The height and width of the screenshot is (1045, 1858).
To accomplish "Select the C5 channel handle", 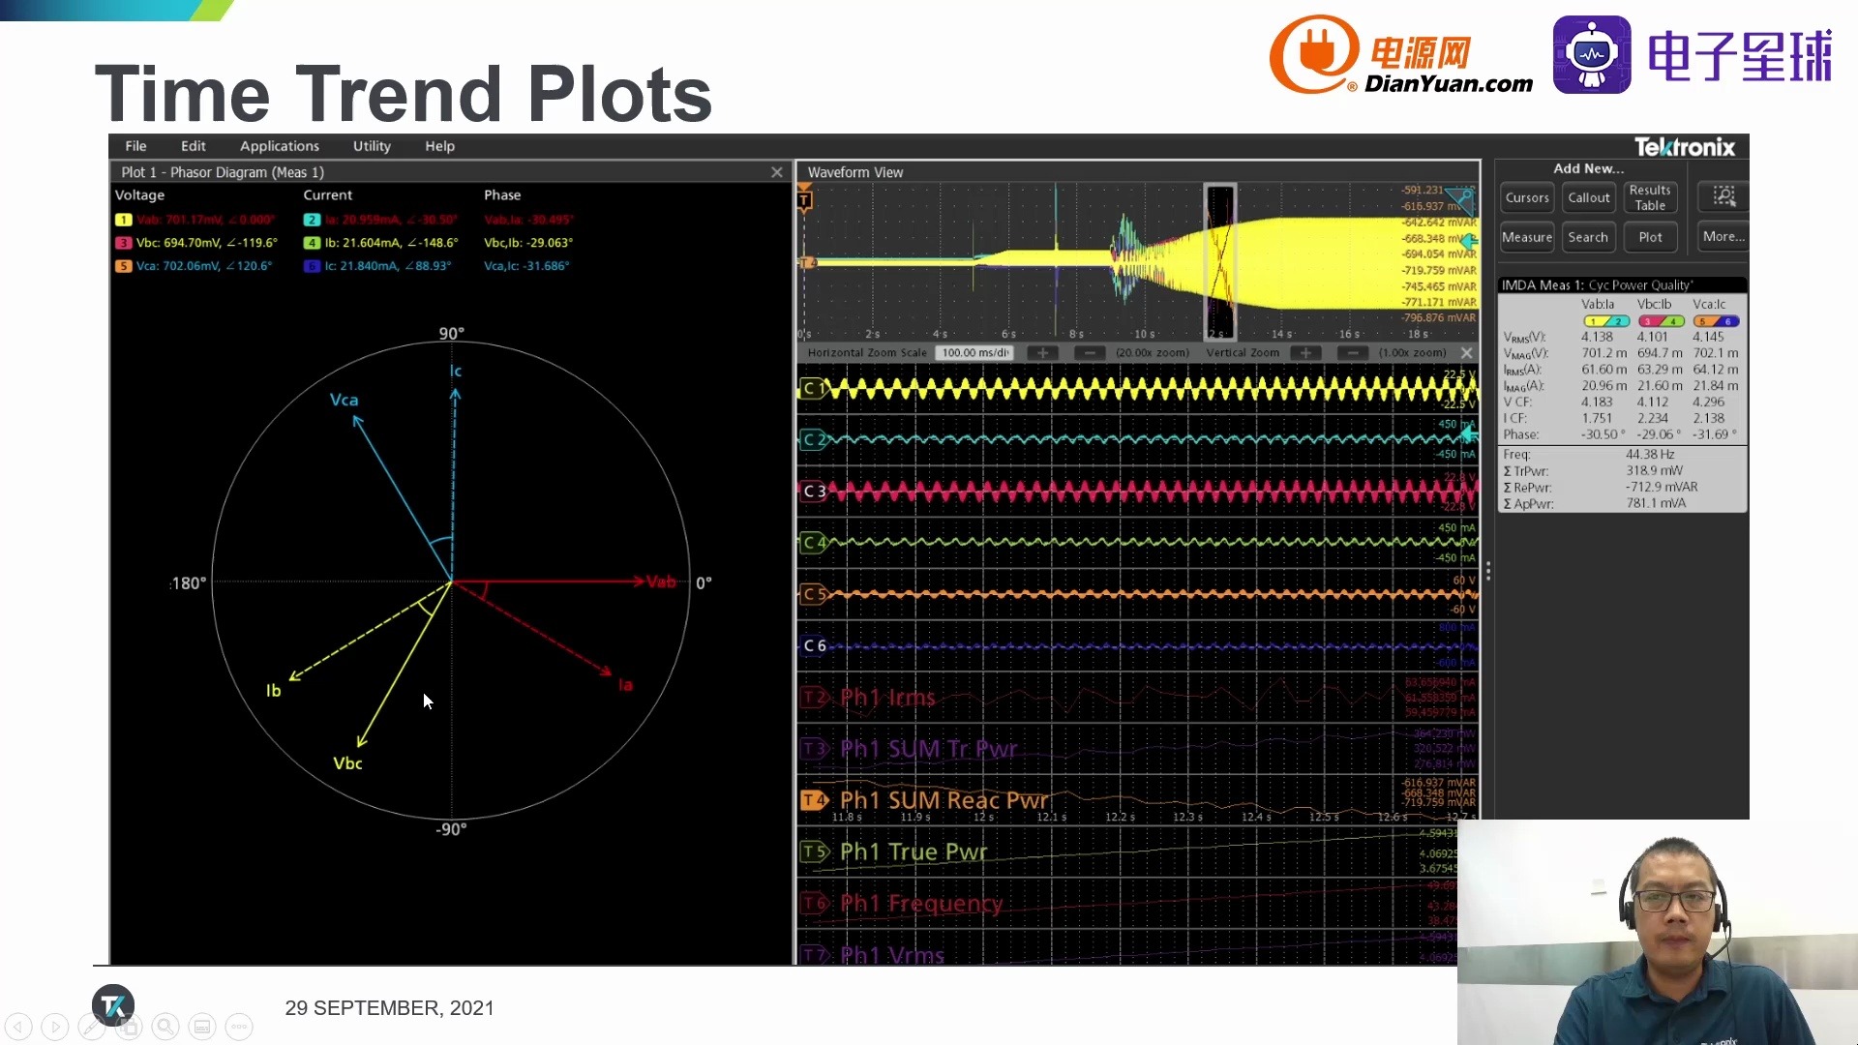I will click(x=814, y=594).
